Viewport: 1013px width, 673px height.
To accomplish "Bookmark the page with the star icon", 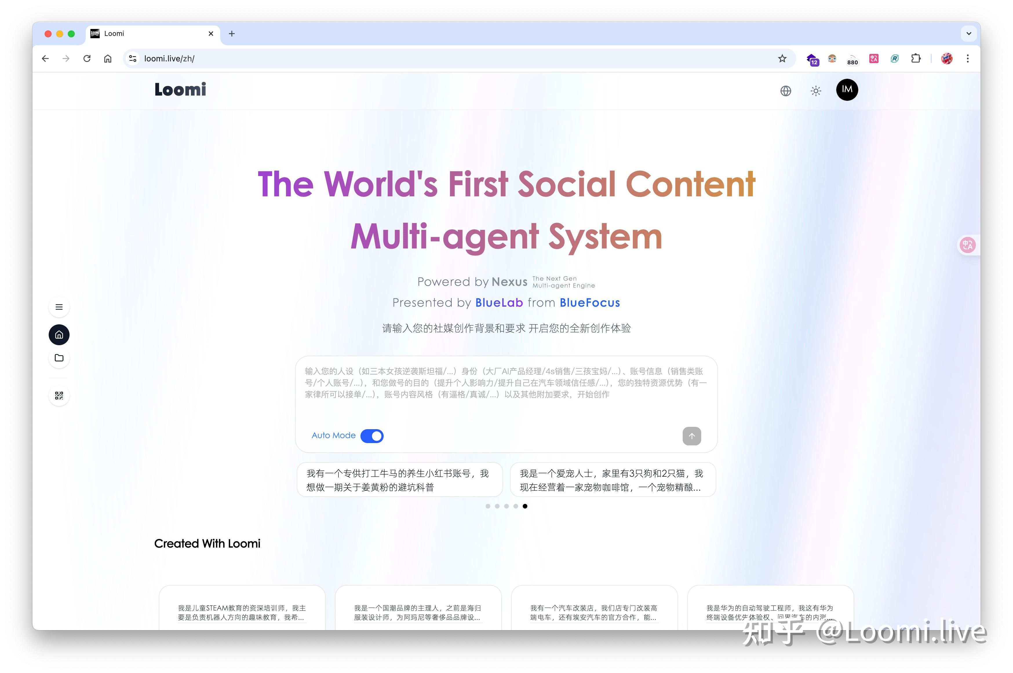I will pos(782,58).
